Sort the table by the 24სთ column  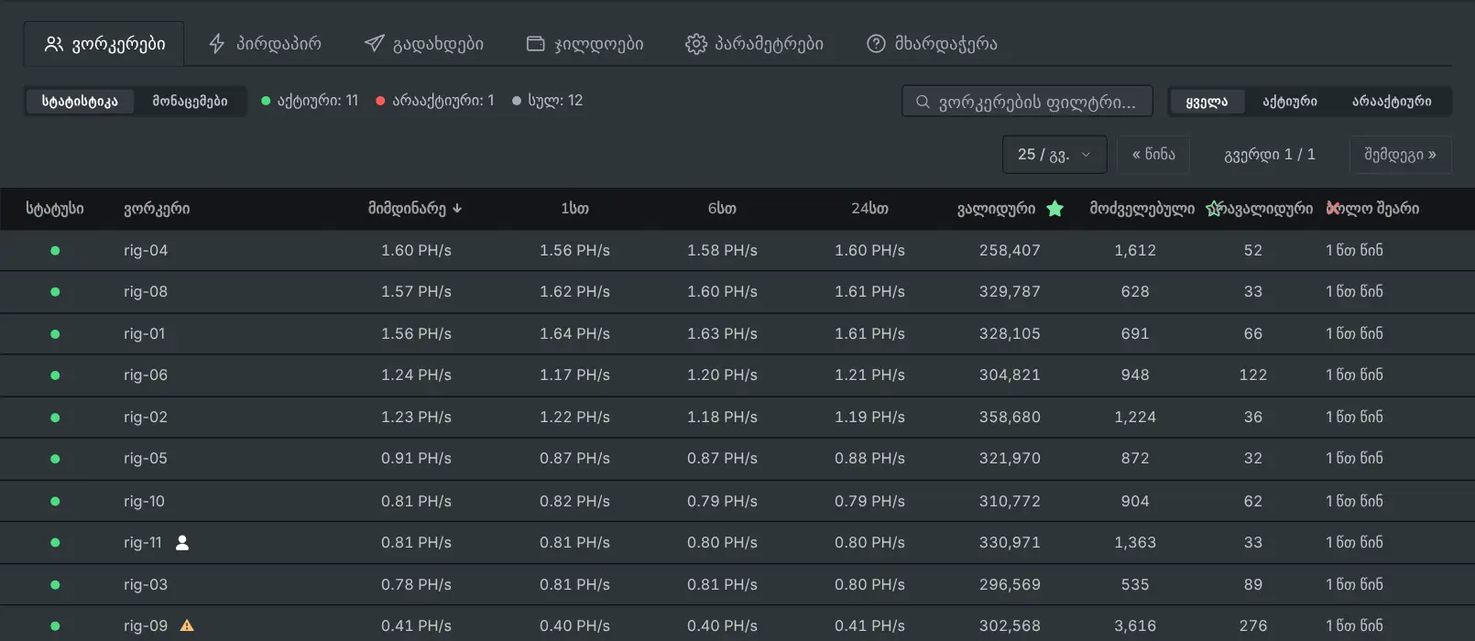pyautogui.click(x=869, y=209)
